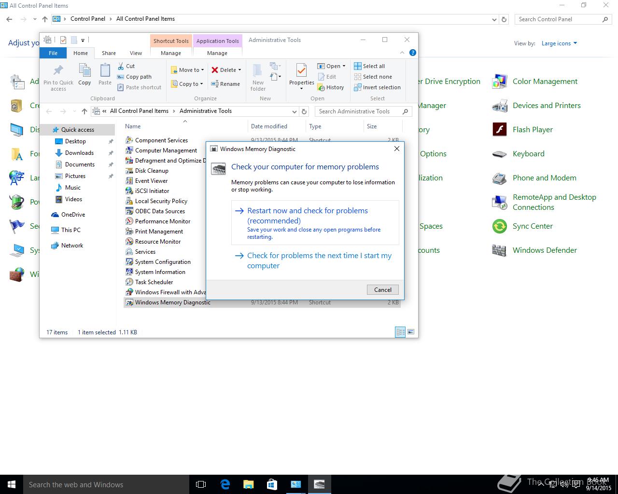Image resolution: width=618 pixels, height=494 pixels.
Task: Click Pin to Quick access icon
Action: tap(58, 71)
